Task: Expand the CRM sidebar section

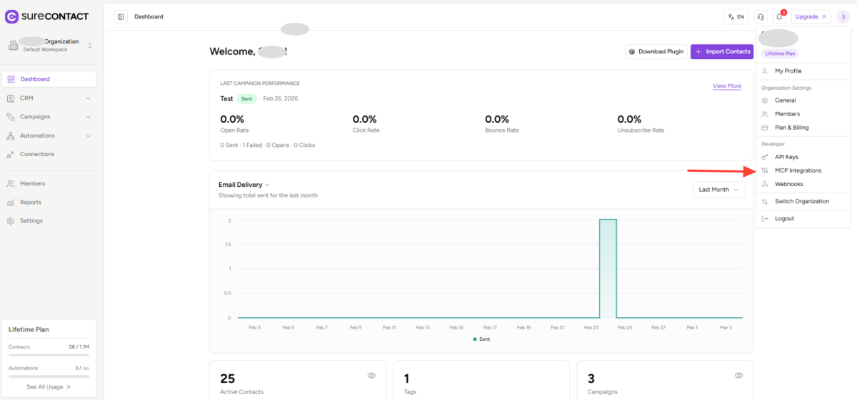Action: click(49, 98)
